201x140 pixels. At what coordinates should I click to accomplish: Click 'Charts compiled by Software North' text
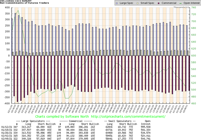click(62, 117)
